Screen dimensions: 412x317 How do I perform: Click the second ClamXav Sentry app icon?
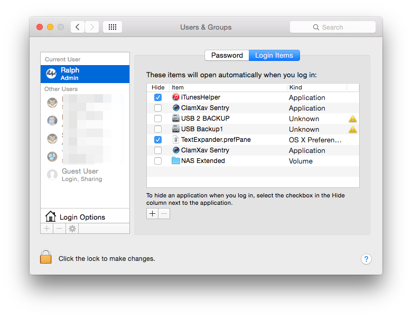click(x=176, y=150)
